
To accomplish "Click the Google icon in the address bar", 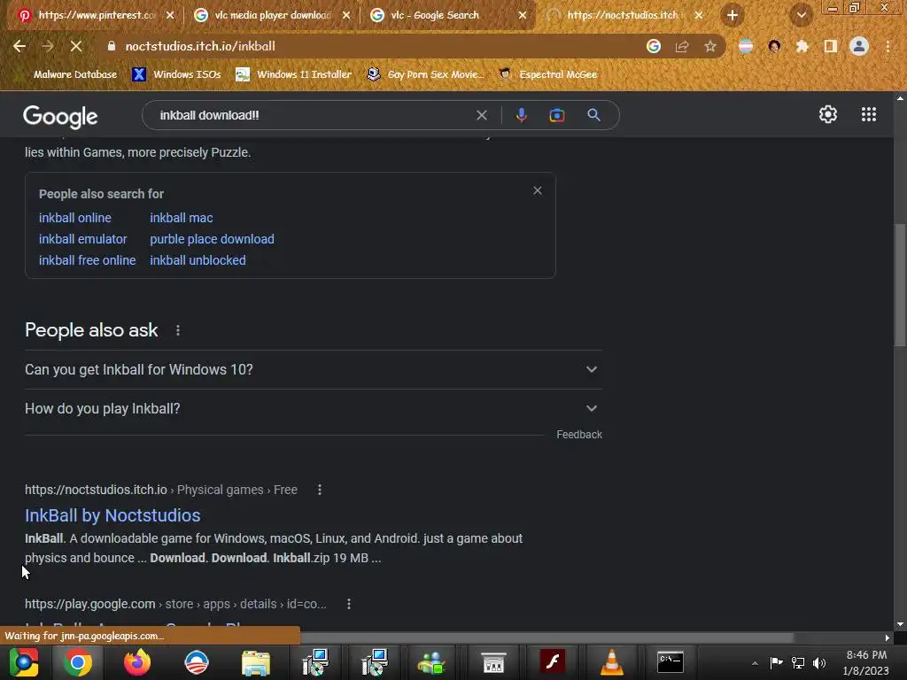I will tap(654, 46).
